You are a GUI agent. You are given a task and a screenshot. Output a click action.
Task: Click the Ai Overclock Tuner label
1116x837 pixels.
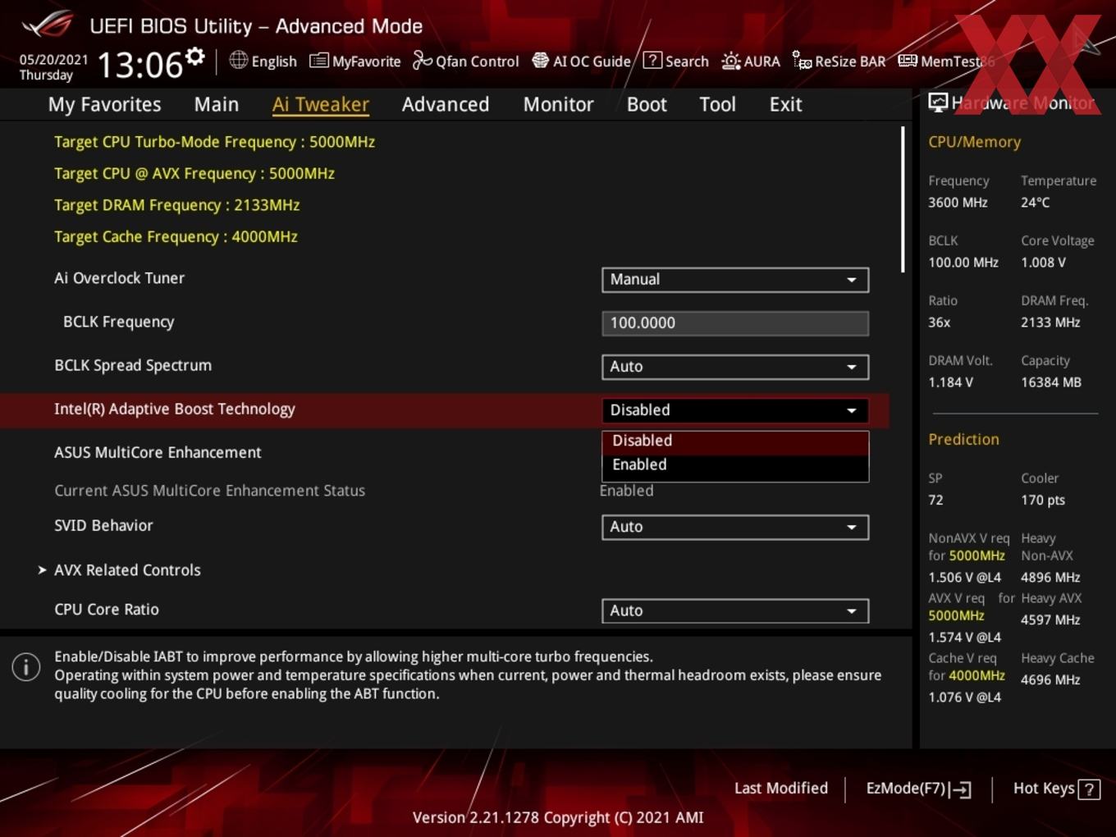click(x=119, y=278)
